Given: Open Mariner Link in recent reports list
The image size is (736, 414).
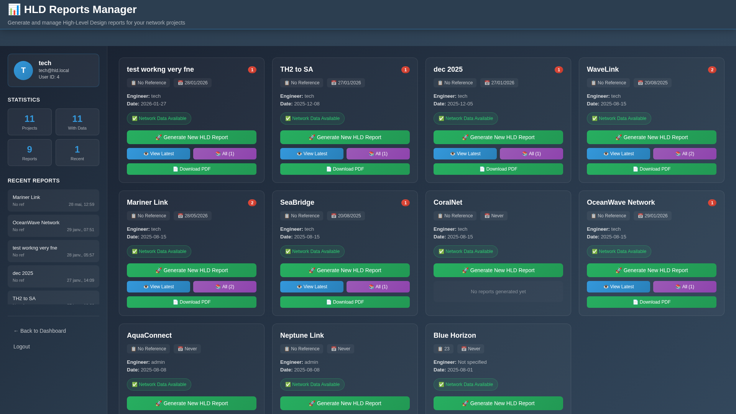Looking at the screenshot, I should pos(53,200).
